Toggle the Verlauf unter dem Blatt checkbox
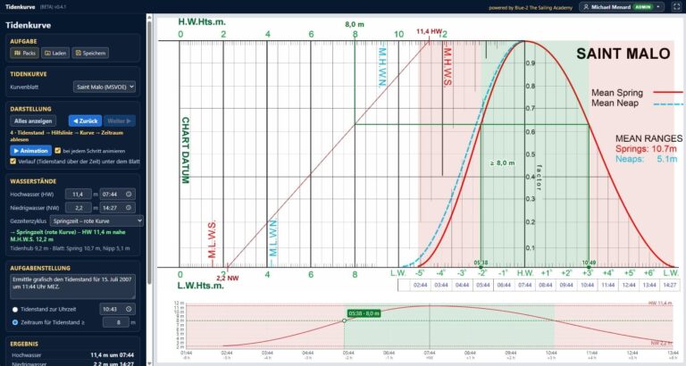 point(13,162)
